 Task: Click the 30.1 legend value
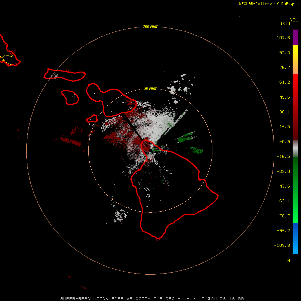pyautogui.click(x=285, y=112)
